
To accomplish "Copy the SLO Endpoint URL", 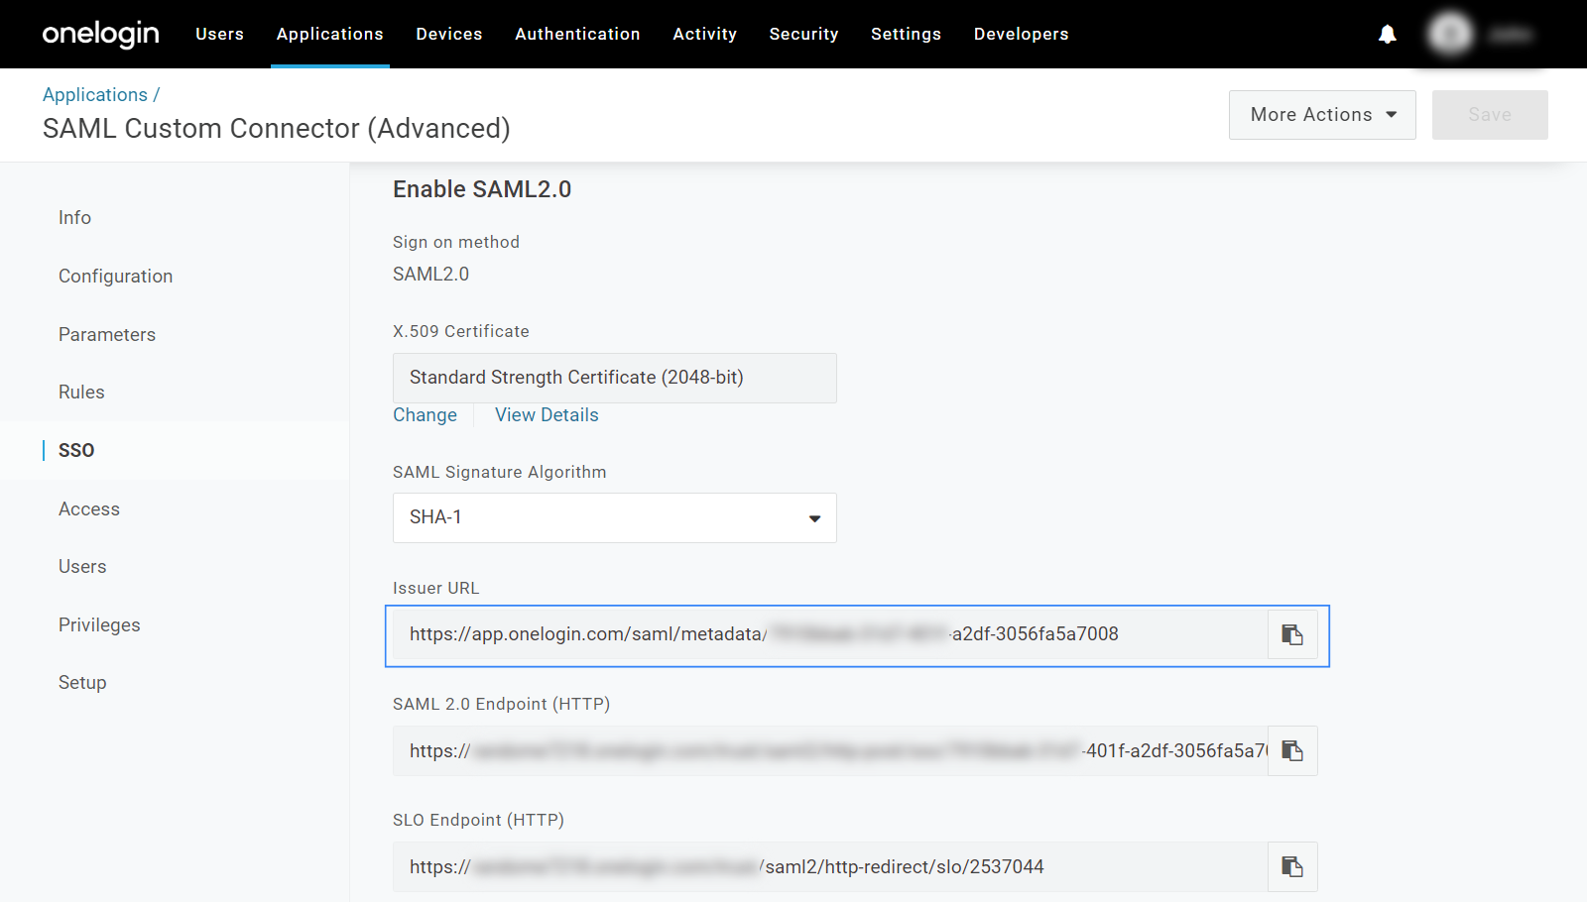I will (x=1291, y=867).
